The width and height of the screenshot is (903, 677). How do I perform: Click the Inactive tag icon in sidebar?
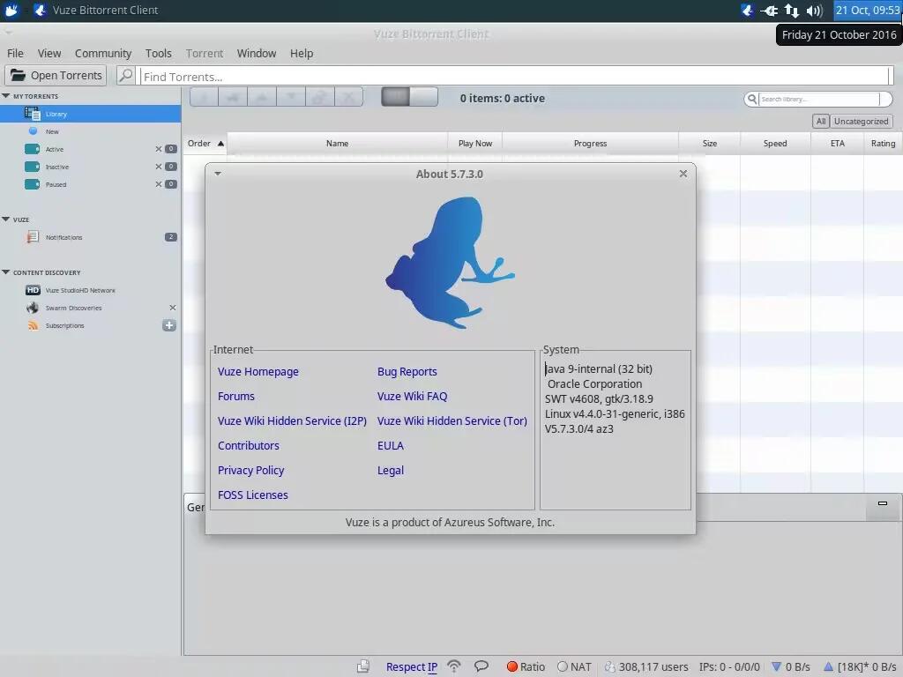pyautogui.click(x=33, y=167)
